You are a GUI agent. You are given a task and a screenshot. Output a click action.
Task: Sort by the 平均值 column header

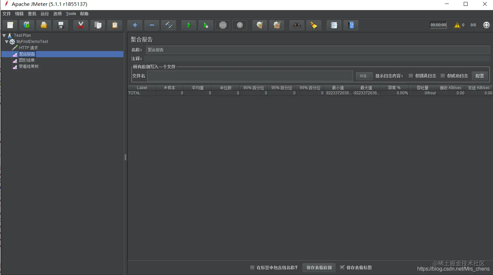click(x=198, y=88)
